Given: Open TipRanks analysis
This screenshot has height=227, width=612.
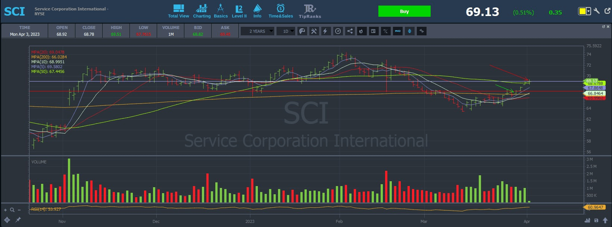Looking at the screenshot, I should pyautogui.click(x=310, y=11).
